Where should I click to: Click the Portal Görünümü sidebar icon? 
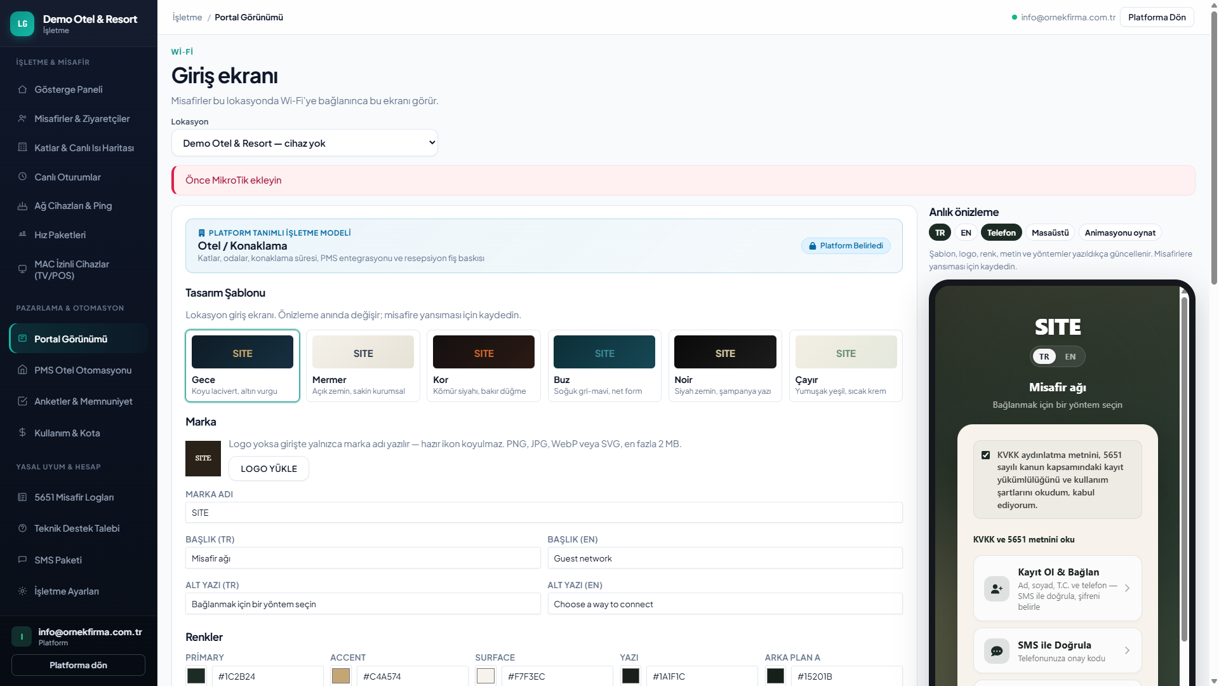click(x=22, y=339)
